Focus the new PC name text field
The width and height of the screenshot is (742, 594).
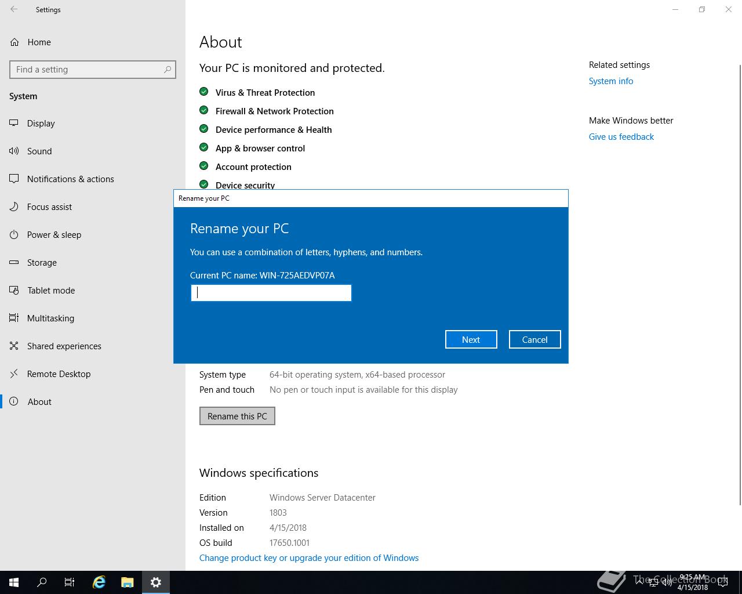pyautogui.click(x=271, y=293)
